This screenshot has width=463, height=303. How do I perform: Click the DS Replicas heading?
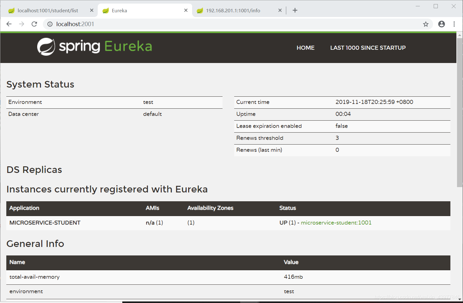coord(34,170)
